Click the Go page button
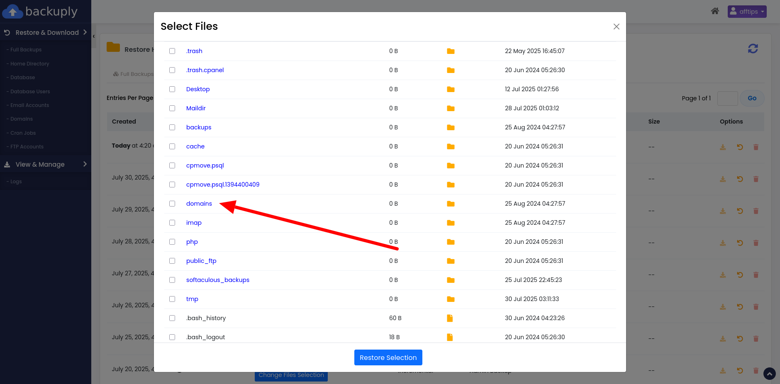 point(752,98)
